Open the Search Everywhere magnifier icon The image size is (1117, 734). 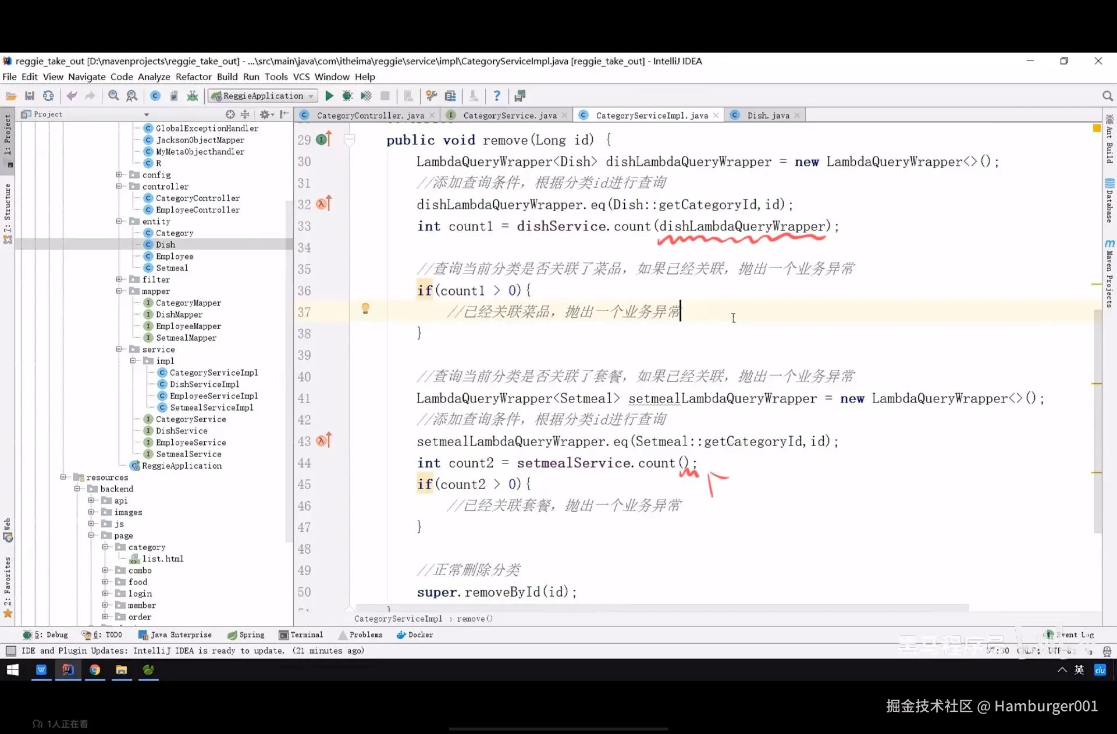click(1107, 96)
